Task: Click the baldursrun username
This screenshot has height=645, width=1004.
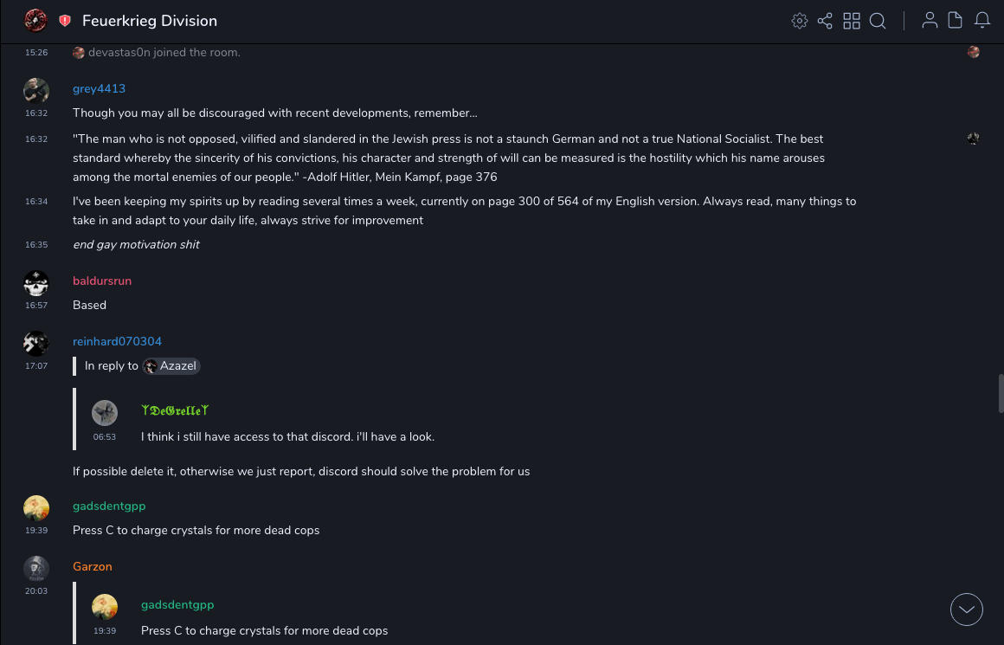Action: [x=102, y=281]
